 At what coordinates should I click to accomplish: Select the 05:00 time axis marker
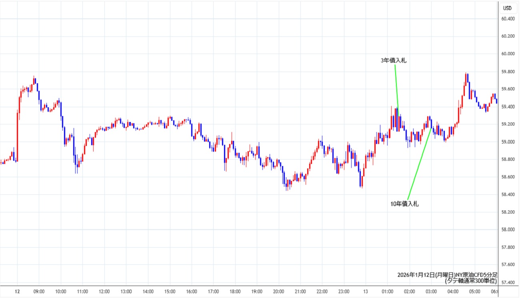[x=474, y=292]
